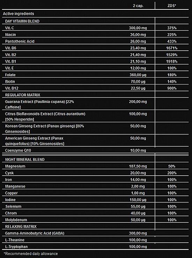
Task: Select the REGULATOR MATRIX section heading
Action: pos(23,95)
